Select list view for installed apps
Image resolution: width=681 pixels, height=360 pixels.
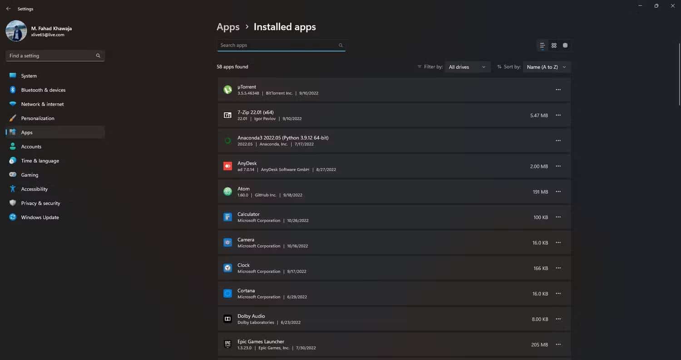[x=542, y=45]
